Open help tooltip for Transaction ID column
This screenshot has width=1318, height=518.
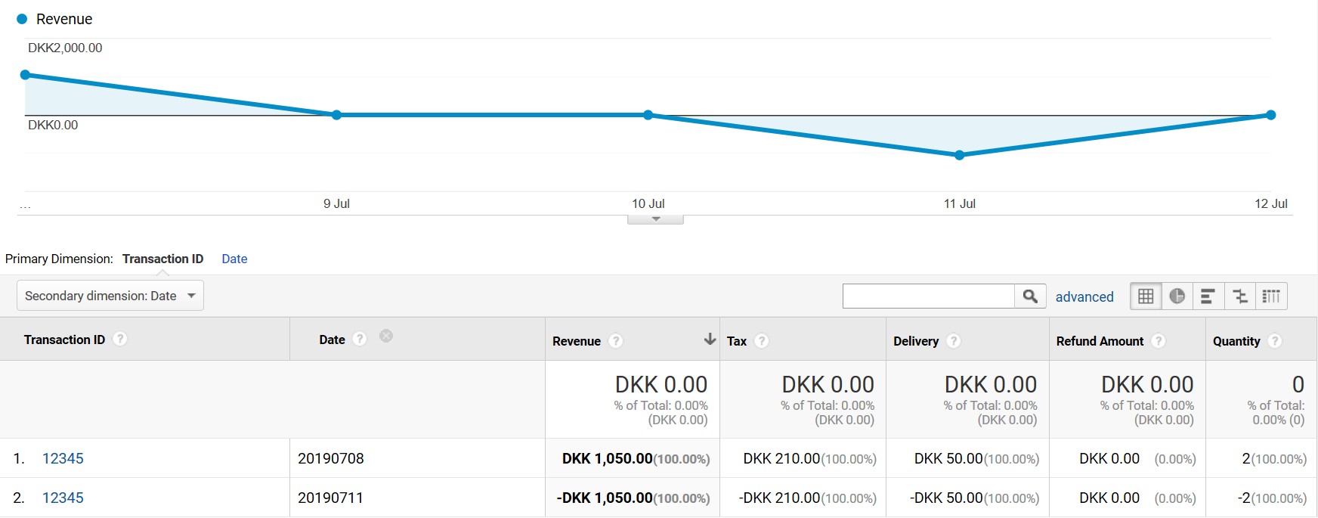(x=120, y=340)
